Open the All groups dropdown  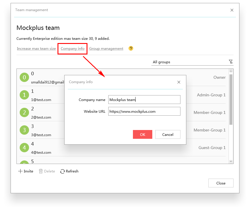pyautogui.click(x=192, y=62)
